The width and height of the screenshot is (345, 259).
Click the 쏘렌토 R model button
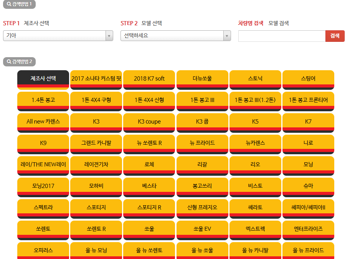pos(96,230)
